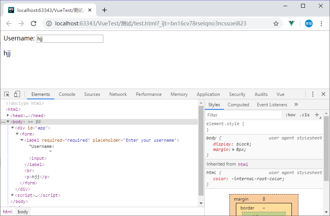Bookmark this page with the star icon
This screenshot has height=216, width=330.
pos(276,23)
